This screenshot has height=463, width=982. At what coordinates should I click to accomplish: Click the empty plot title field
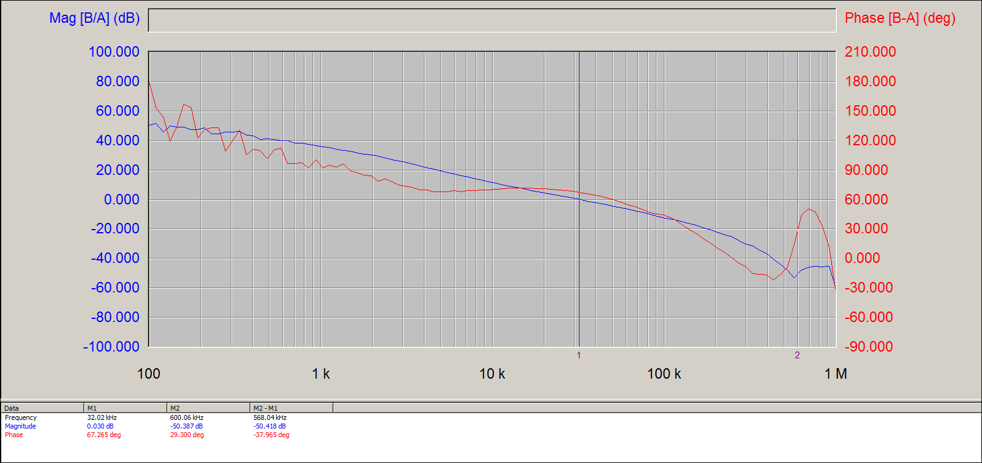(492, 20)
